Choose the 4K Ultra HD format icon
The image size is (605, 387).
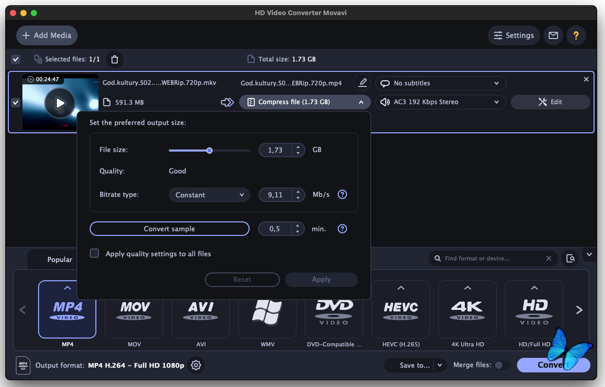(x=467, y=309)
